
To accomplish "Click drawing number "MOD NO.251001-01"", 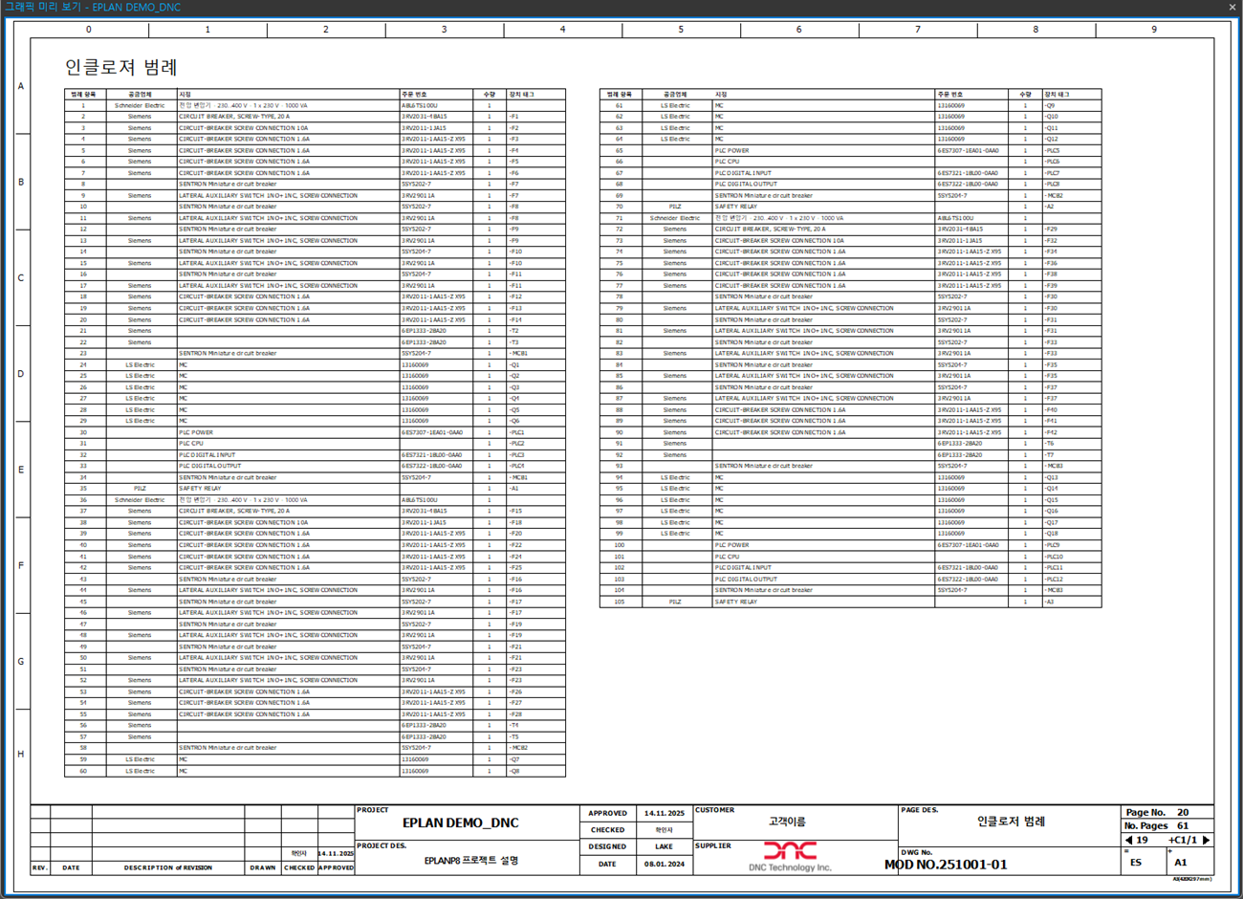I will 946,865.
